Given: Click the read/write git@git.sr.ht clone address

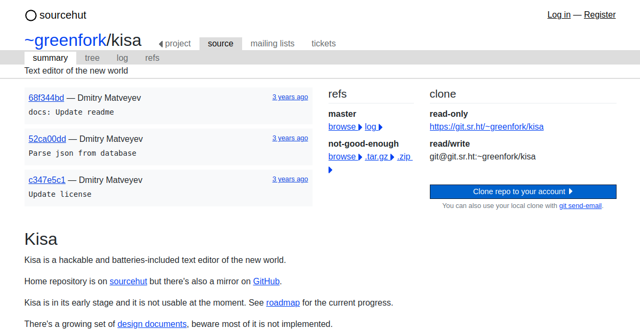Looking at the screenshot, I should tap(483, 156).
